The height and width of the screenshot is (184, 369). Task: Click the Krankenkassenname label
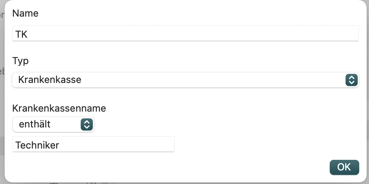pyautogui.click(x=59, y=108)
